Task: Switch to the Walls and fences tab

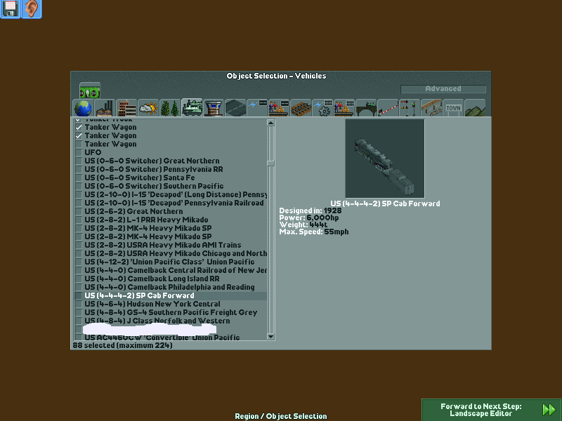Action: pos(431,108)
